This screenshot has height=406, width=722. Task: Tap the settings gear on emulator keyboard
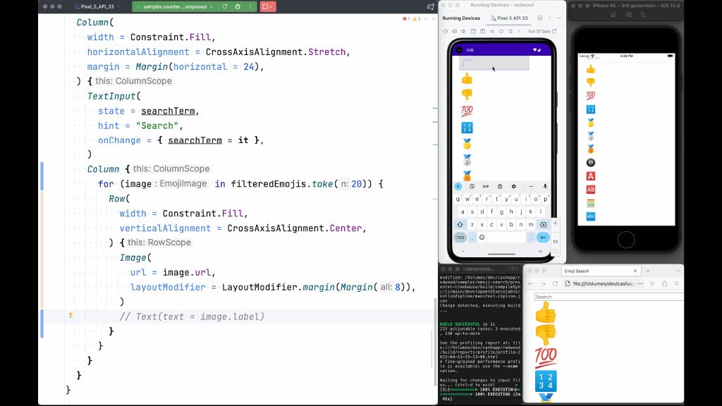[x=513, y=186]
